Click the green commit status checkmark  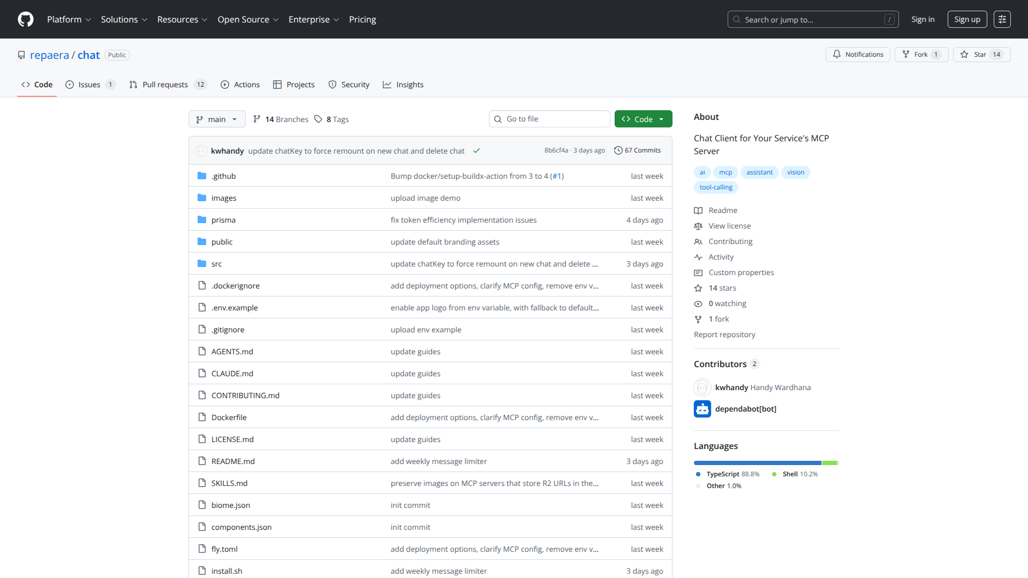click(476, 151)
